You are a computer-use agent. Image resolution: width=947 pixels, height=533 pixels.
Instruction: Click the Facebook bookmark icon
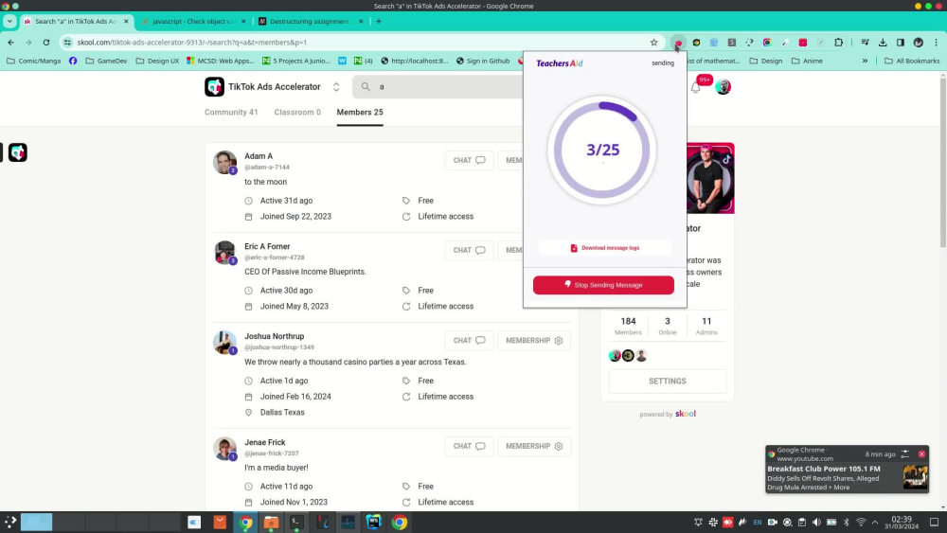click(73, 61)
